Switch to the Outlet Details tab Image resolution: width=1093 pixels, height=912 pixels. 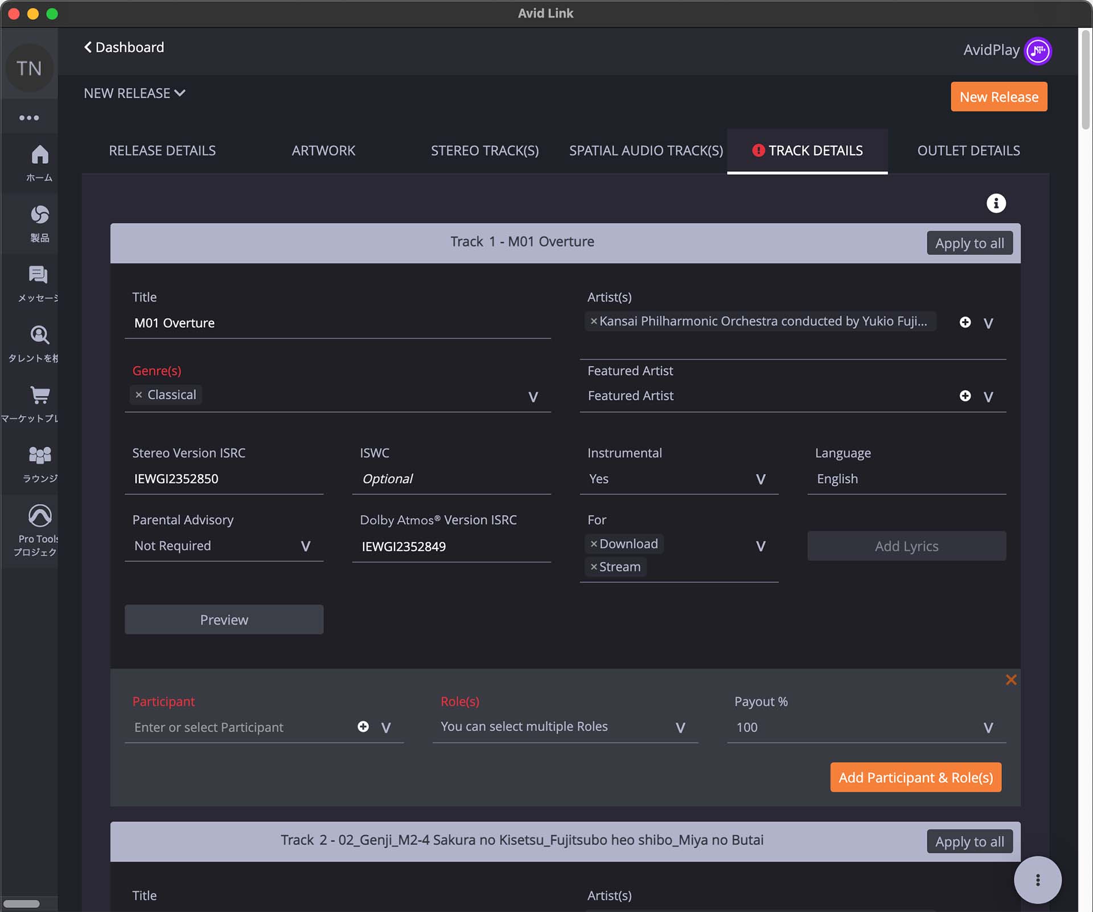pos(968,151)
